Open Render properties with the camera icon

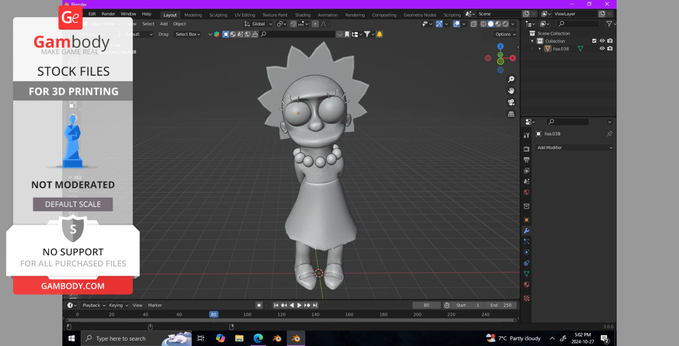(x=526, y=149)
